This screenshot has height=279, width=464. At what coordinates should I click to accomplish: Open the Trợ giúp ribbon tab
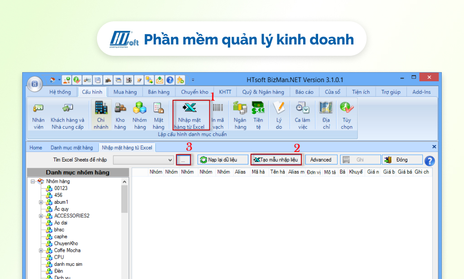pos(391,92)
